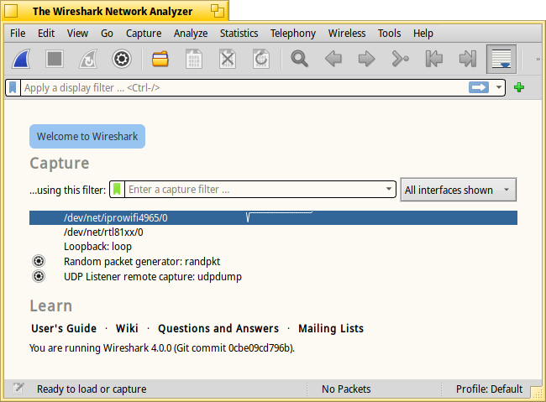Open display filter history dropdown

pyautogui.click(x=499, y=87)
